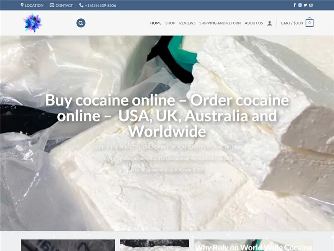Open the Instagram social icon
Screen dimensions: 334x251
click(x=300, y=5)
